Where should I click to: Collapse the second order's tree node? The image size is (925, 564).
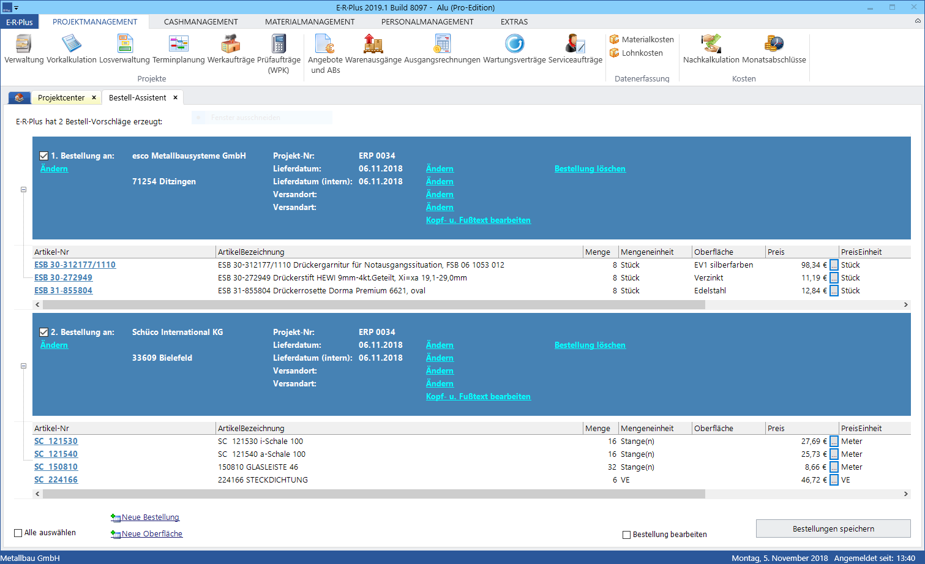[x=24, y=366]
